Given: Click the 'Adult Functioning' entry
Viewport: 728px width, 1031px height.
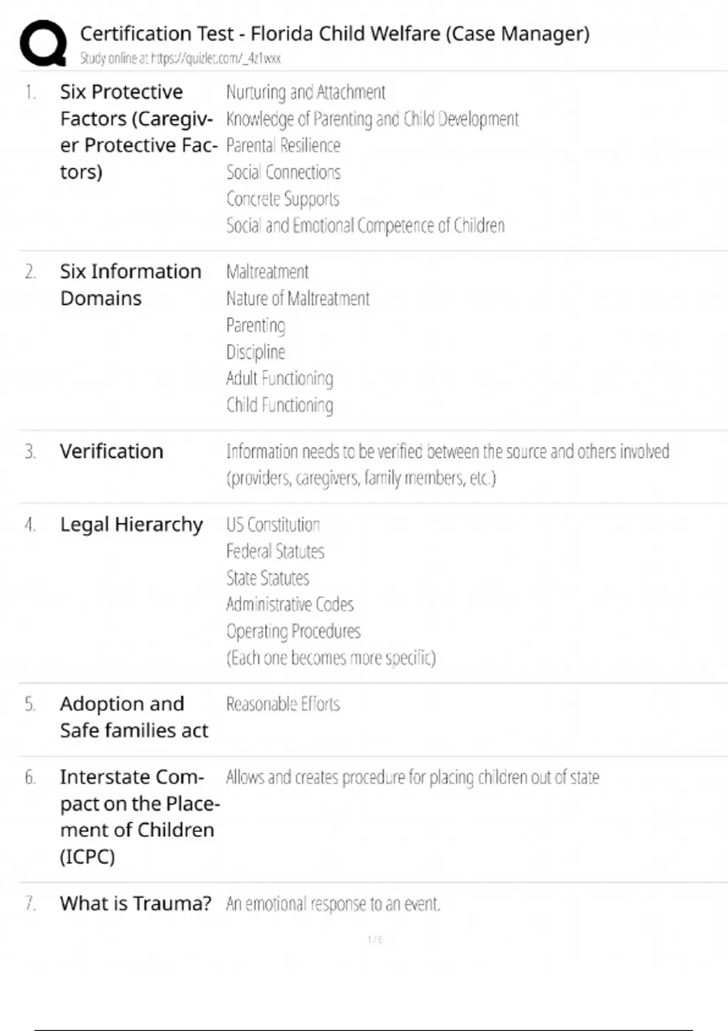Looking at the screenshot, I should 280,378.
